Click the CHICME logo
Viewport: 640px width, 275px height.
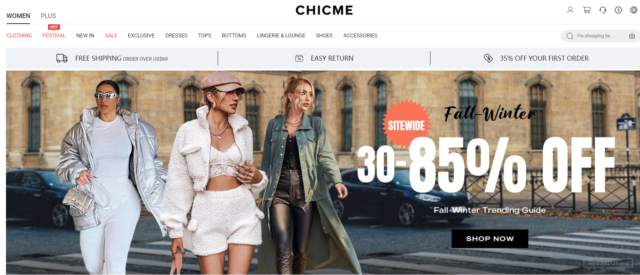coord(324,10)
